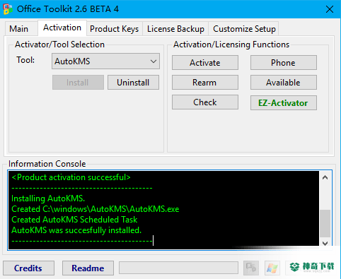Select the Customize Setup tab

click(x=244, y=29)
